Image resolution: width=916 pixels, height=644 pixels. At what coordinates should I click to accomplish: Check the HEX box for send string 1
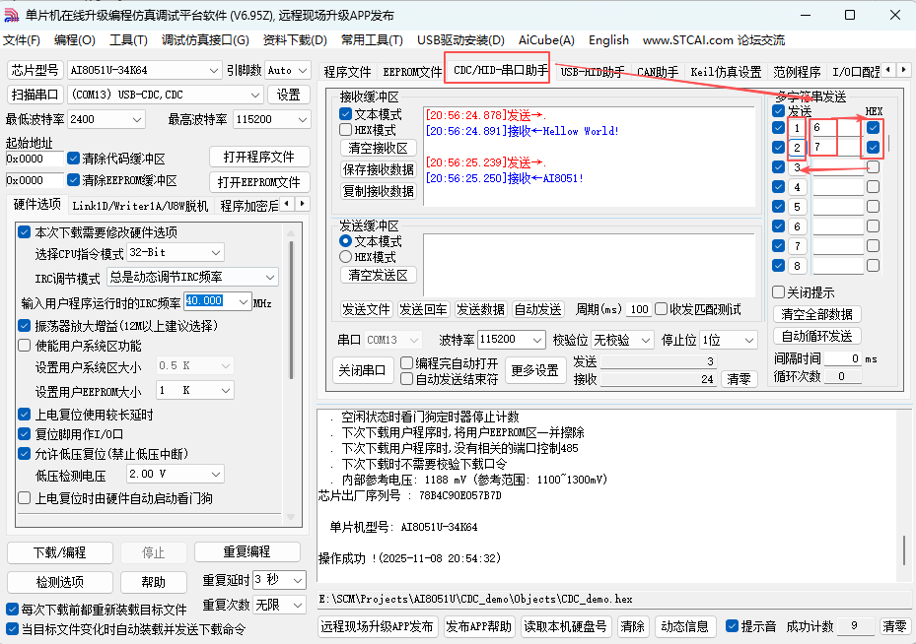point(874,127)
